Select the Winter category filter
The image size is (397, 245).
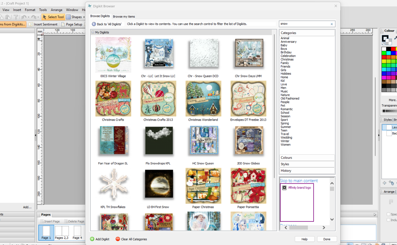click(x=285, y=141)
